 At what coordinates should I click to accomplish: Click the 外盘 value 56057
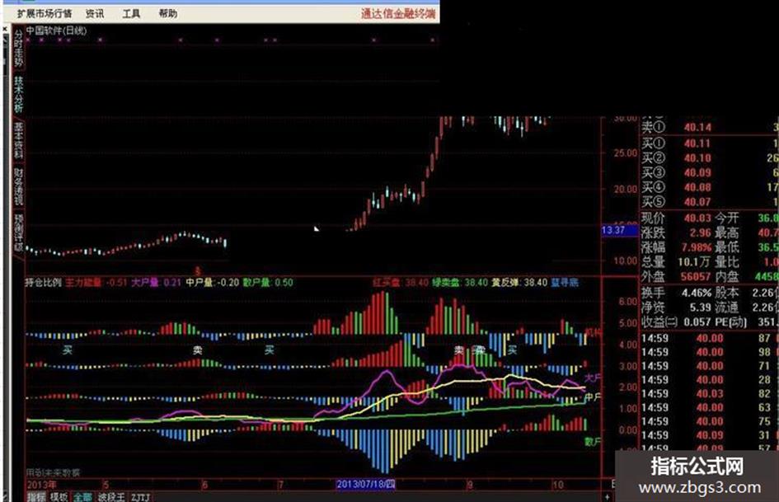pyautogui.click(x=696, y=276)
